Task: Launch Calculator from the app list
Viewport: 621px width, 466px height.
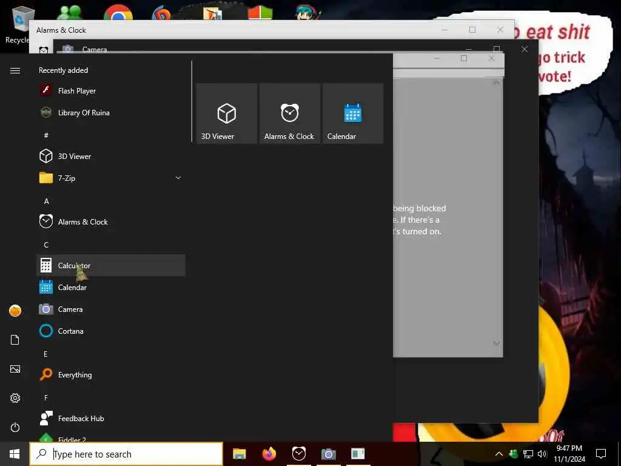Action: click(110, 265)
